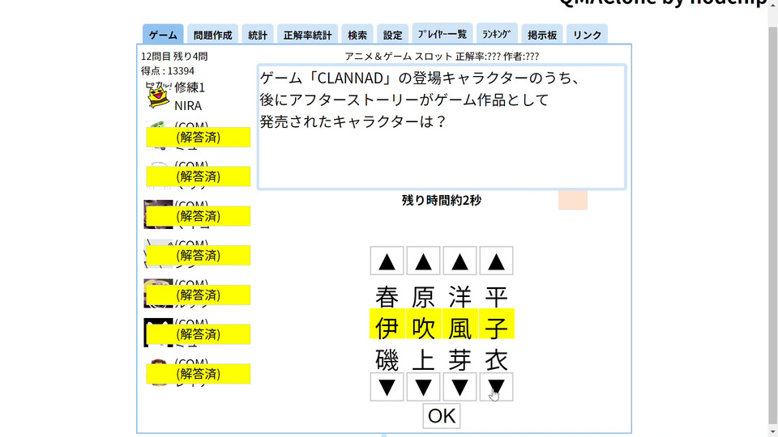Click the 平 character in slot

[x=496, y=297]
